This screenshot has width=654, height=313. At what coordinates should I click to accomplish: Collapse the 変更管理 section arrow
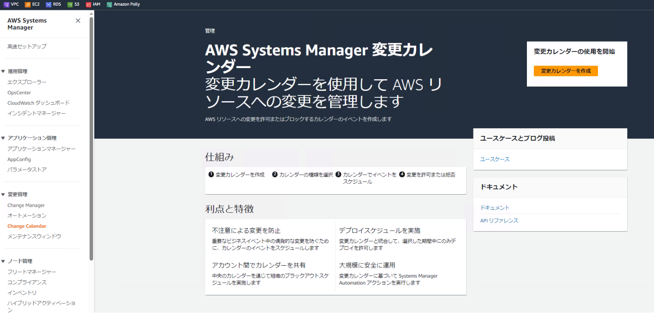pos(3,195)
